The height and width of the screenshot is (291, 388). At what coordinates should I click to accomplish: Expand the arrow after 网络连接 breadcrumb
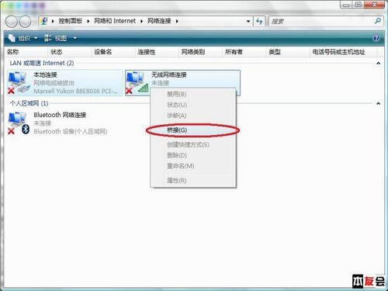177,21
